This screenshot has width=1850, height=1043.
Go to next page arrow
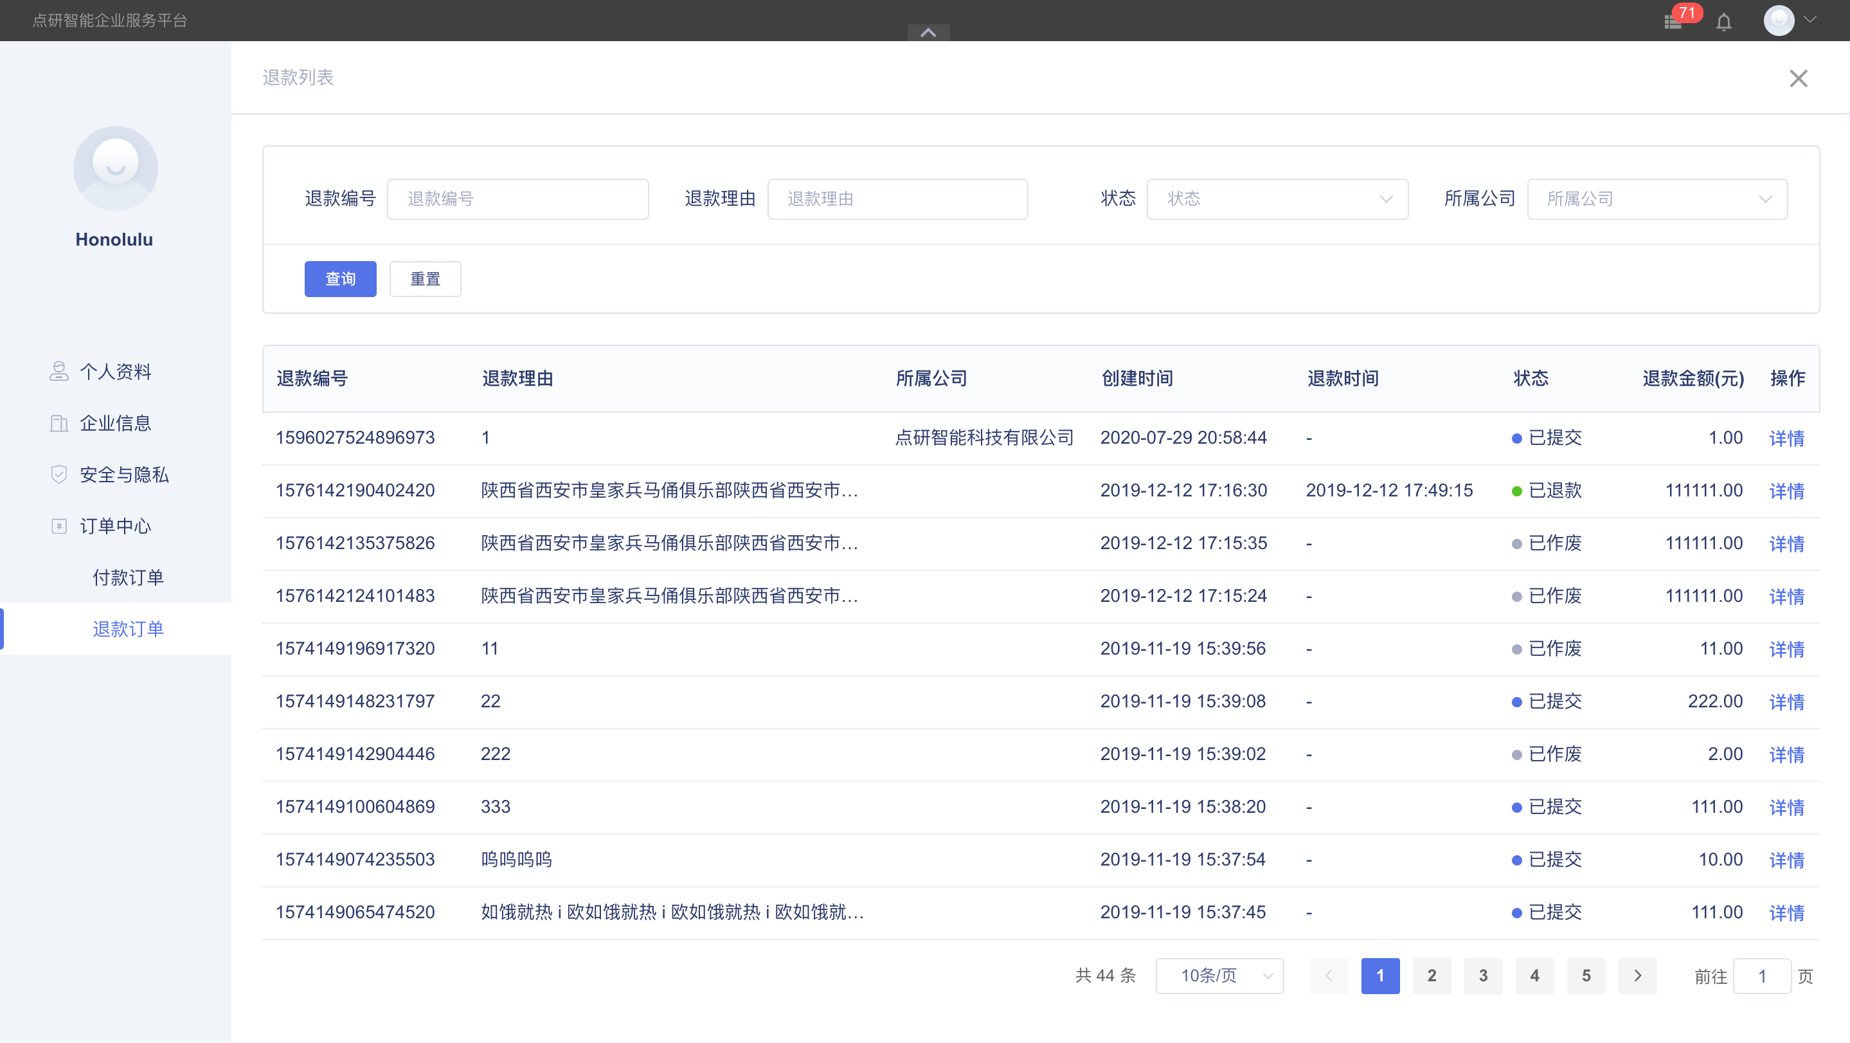click(1637, 975)
